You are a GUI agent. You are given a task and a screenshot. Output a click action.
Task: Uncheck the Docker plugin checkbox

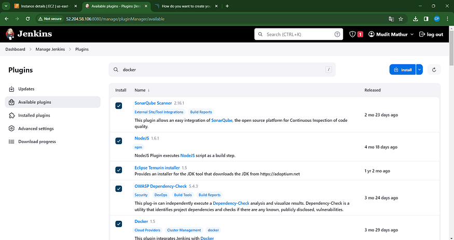coord(119,224)
